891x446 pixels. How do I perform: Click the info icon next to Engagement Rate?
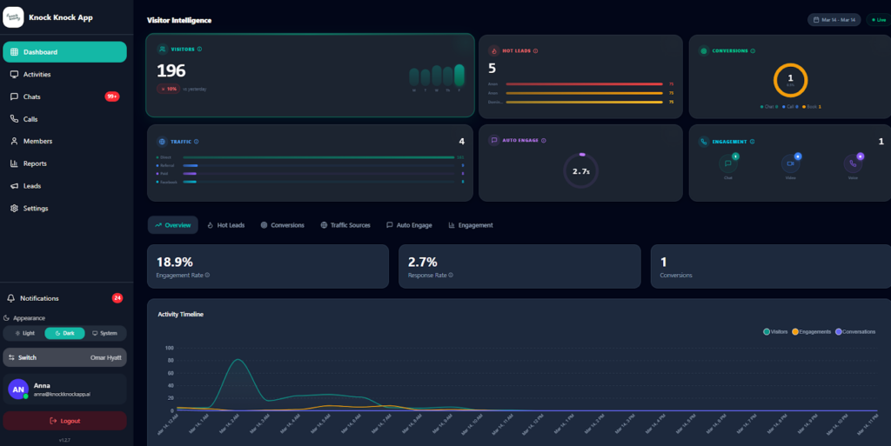pyautogui.click(x=207, y=275)
